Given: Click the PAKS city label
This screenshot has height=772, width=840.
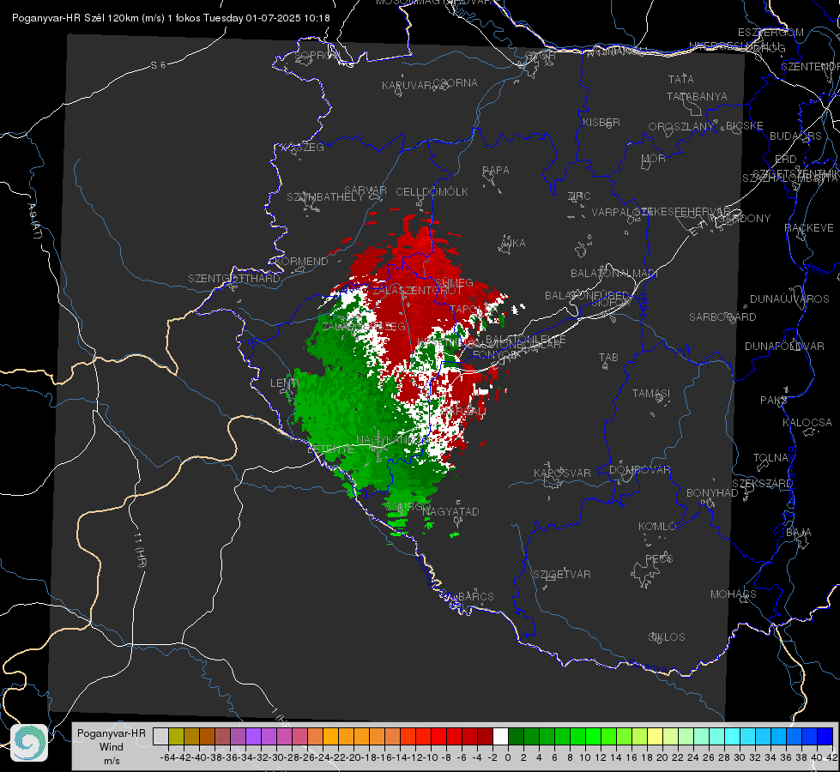Looking at the screenshot, I should [x=774, y=401].
